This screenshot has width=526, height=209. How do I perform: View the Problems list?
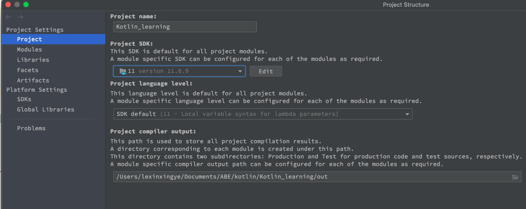pos(31,128)
